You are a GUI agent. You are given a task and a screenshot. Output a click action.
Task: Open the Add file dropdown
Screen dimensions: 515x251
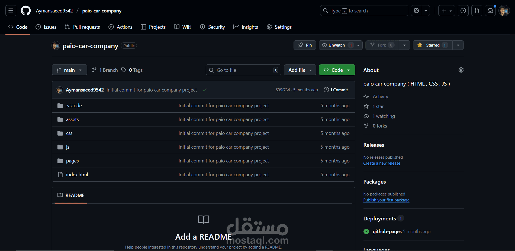click(x=300, y=70)
